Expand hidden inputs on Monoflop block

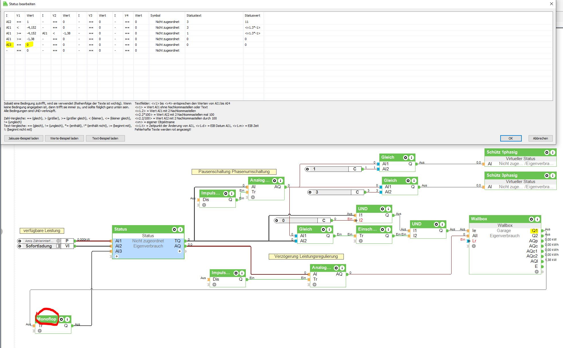point(40,331)
